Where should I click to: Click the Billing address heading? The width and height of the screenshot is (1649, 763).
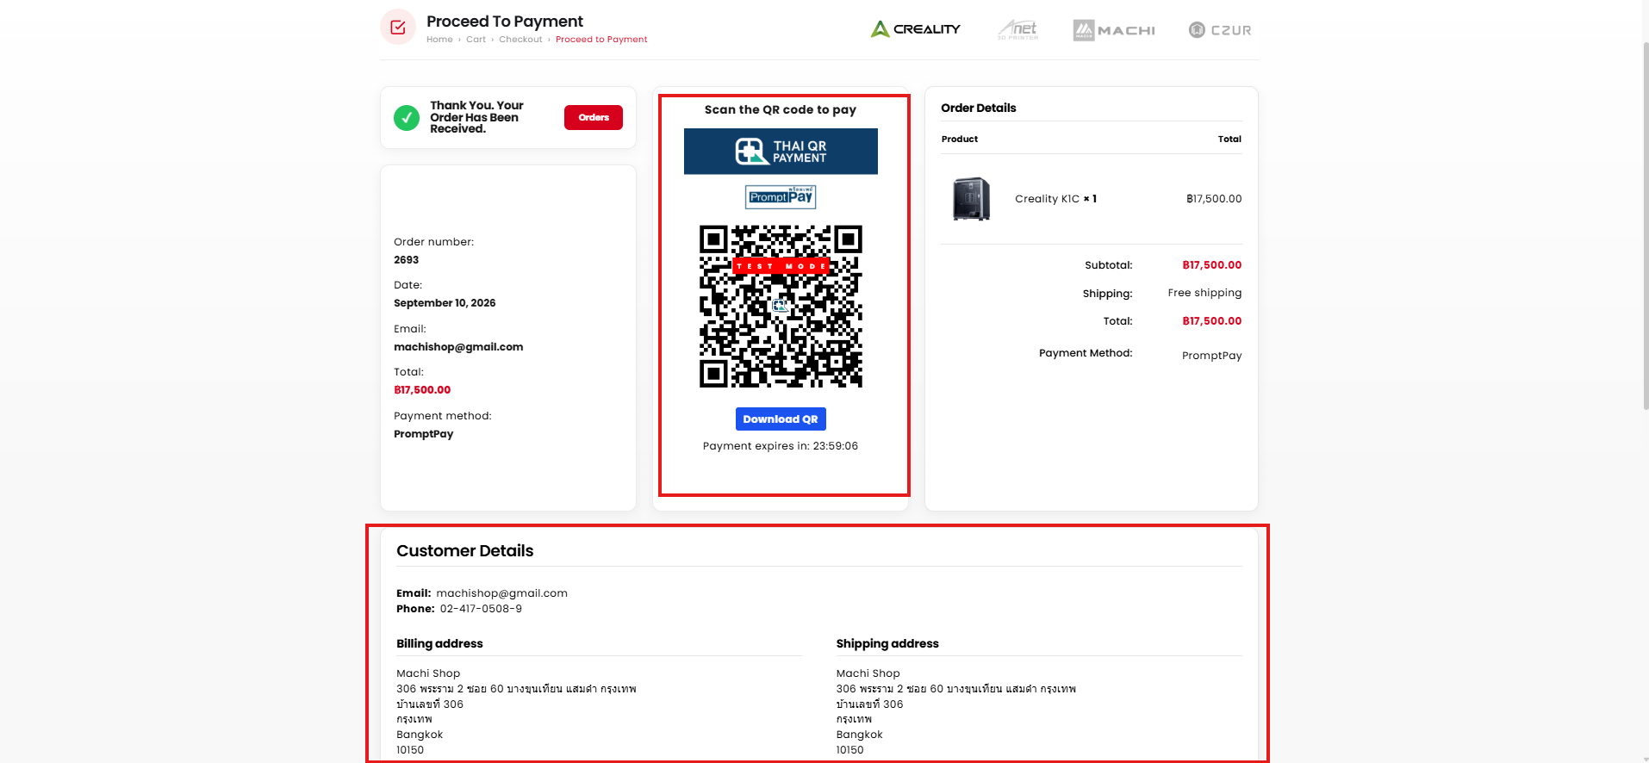pos(439,643)
